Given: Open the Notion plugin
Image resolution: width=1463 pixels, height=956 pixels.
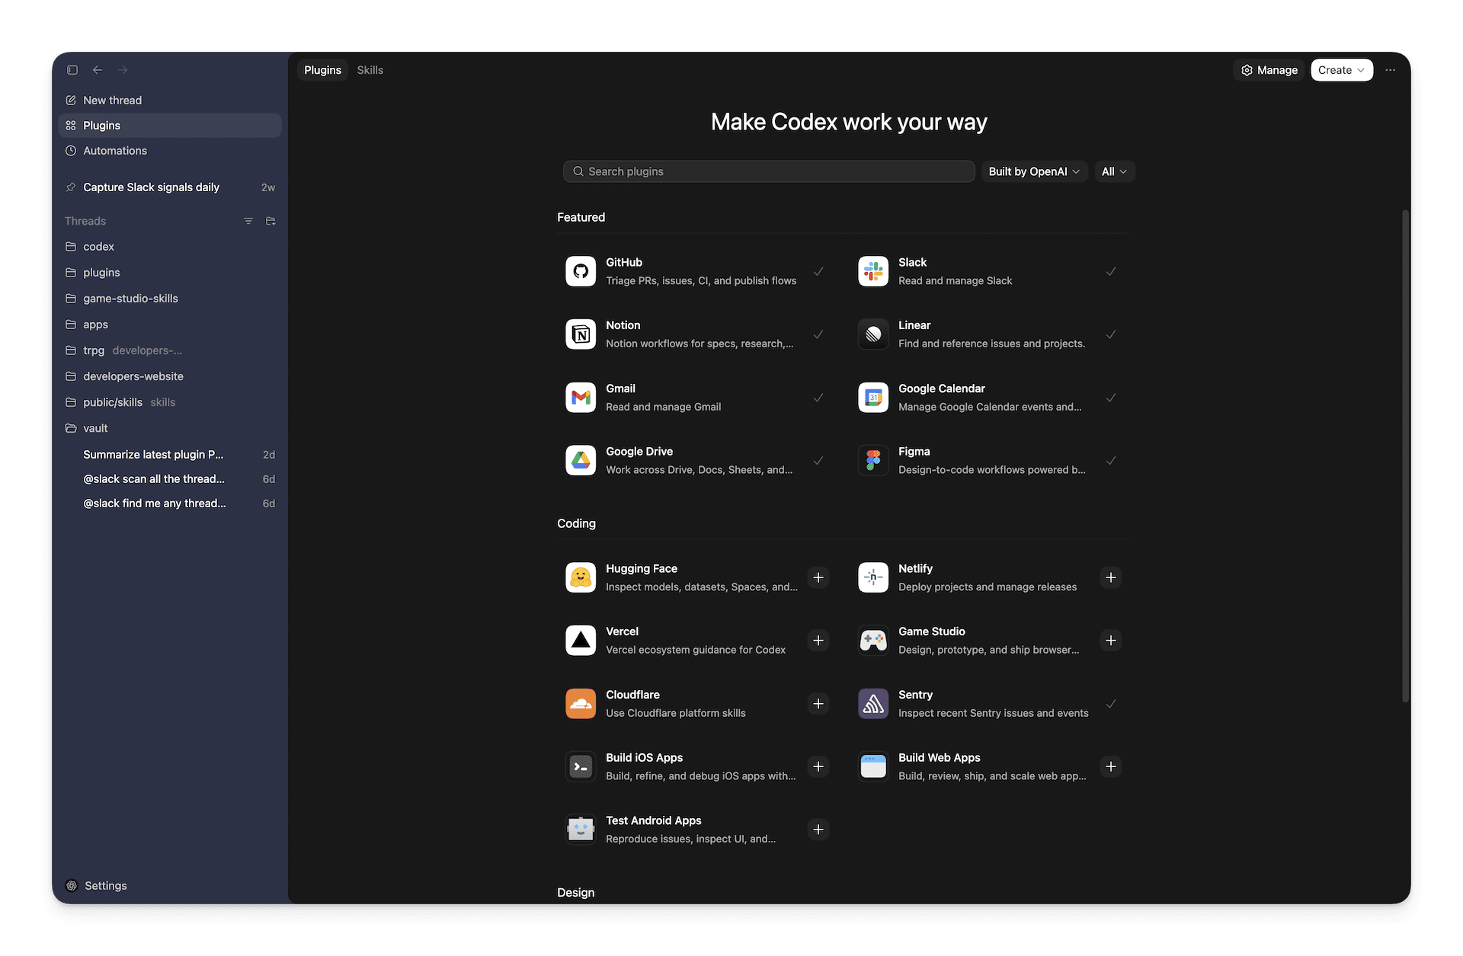Looking at the screenshot, I should (581, 334).
